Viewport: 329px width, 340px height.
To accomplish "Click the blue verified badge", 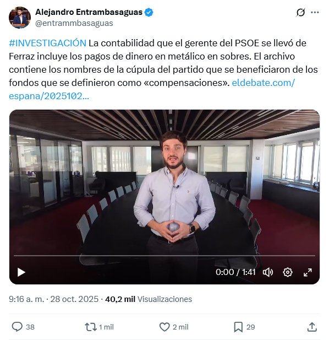I will (x=149, y=12).
